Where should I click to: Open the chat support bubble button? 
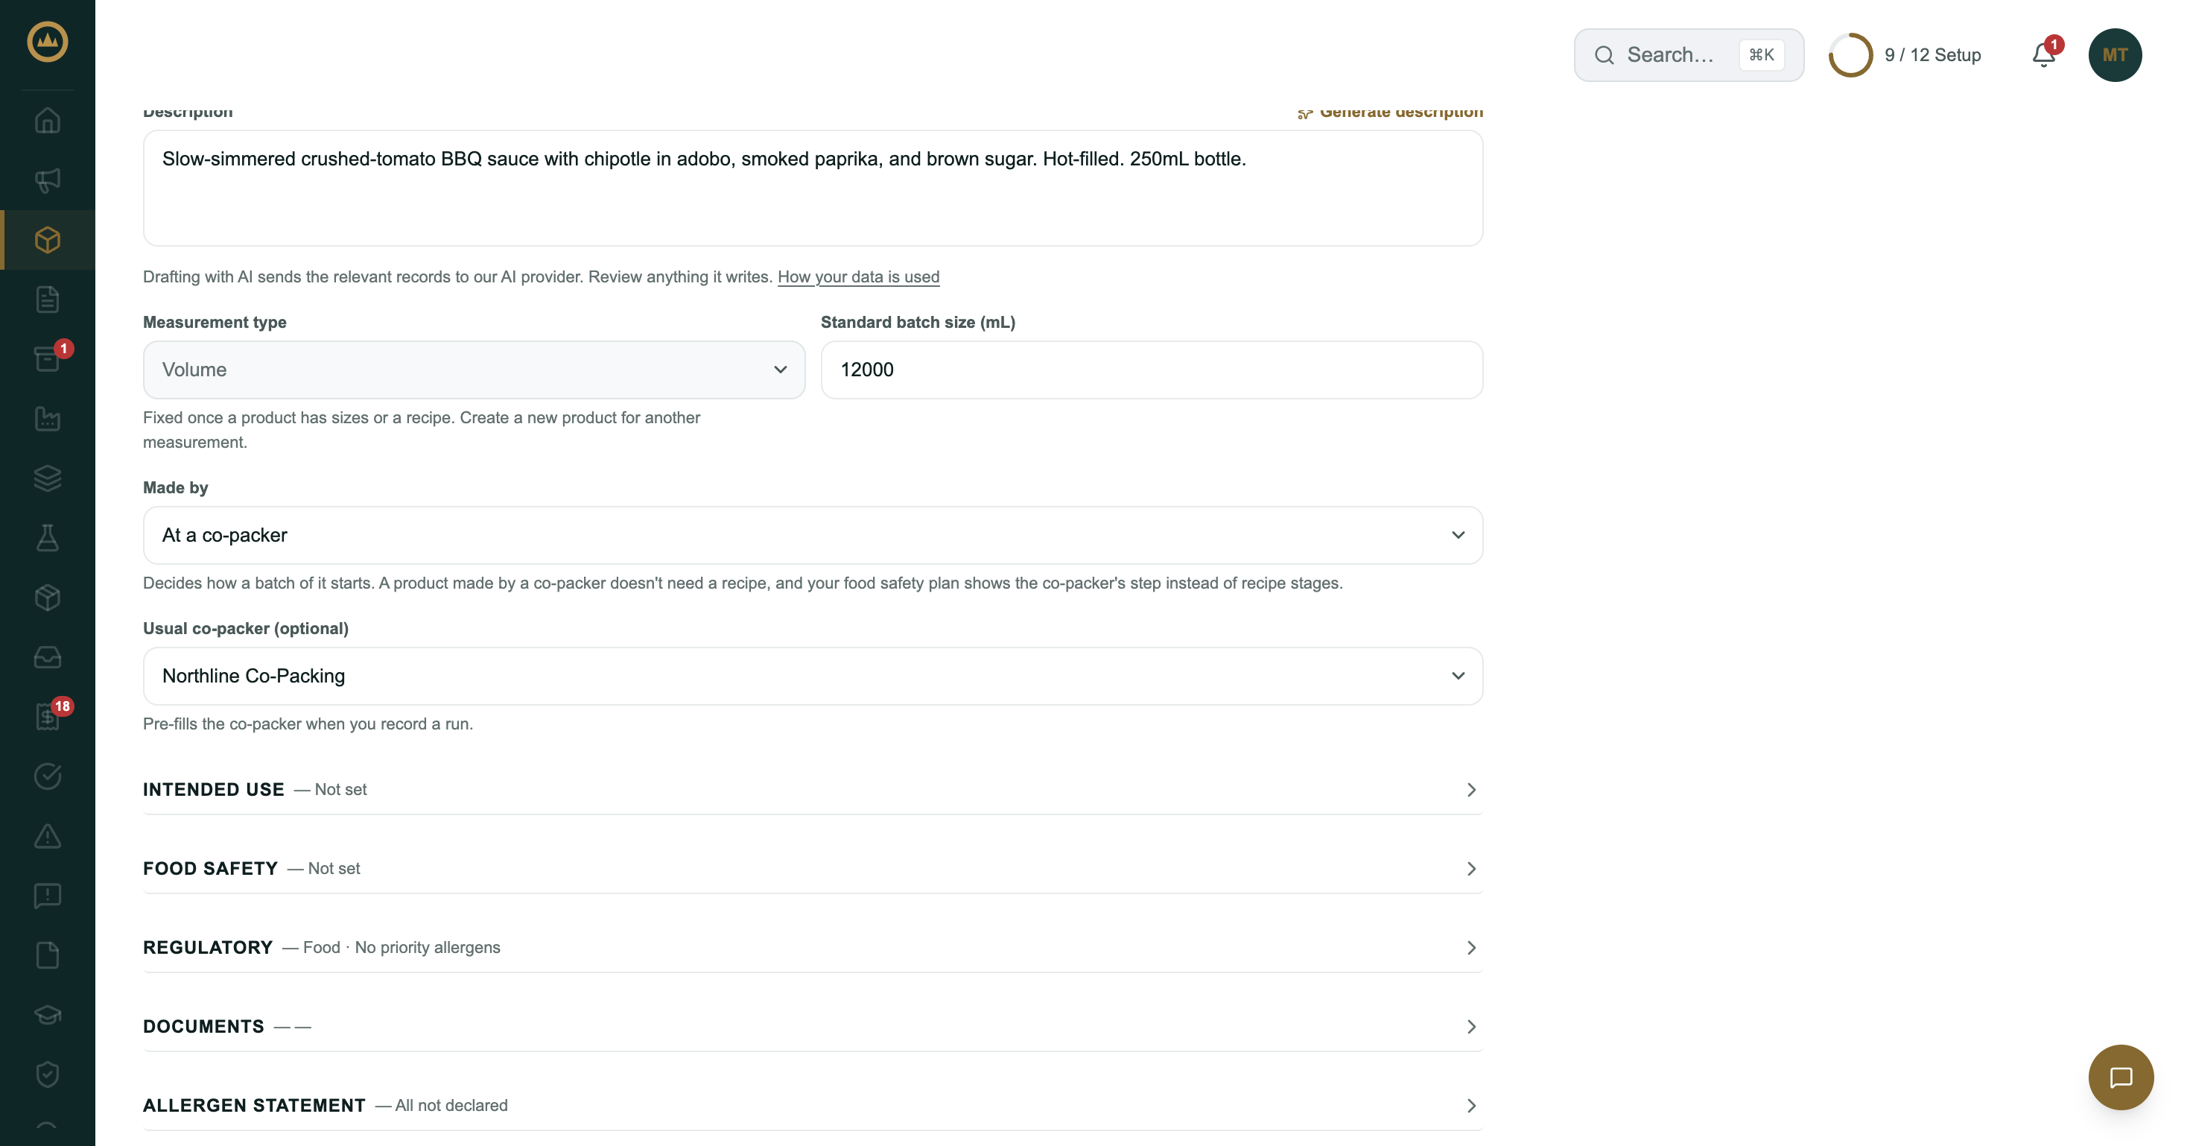2120,1077
